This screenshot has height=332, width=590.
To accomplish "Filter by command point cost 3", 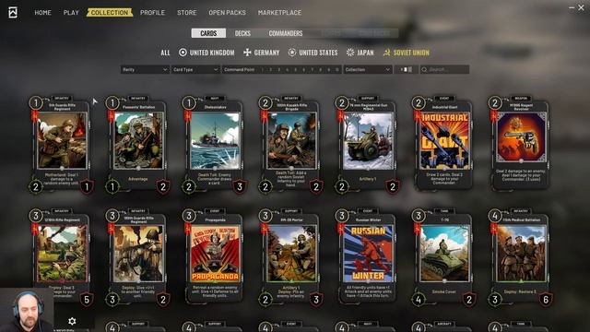I will (x=278, y=70).
